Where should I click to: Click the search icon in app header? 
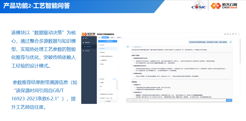(x=224, y=34)
